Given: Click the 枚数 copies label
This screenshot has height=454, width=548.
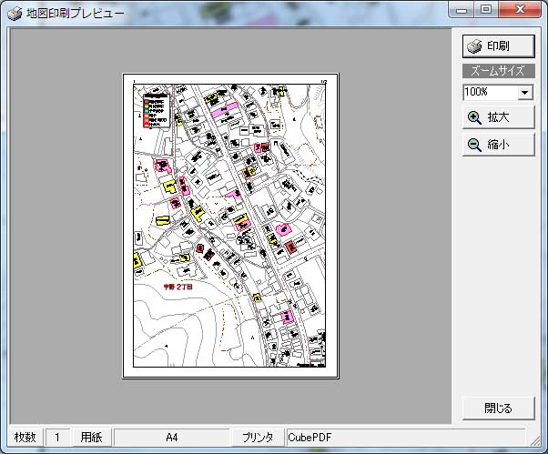Looking at the screenshot, I should point(25,438).
